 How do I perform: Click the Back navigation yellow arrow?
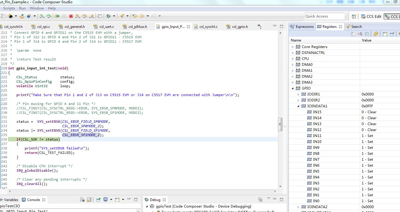coord(142,16)
